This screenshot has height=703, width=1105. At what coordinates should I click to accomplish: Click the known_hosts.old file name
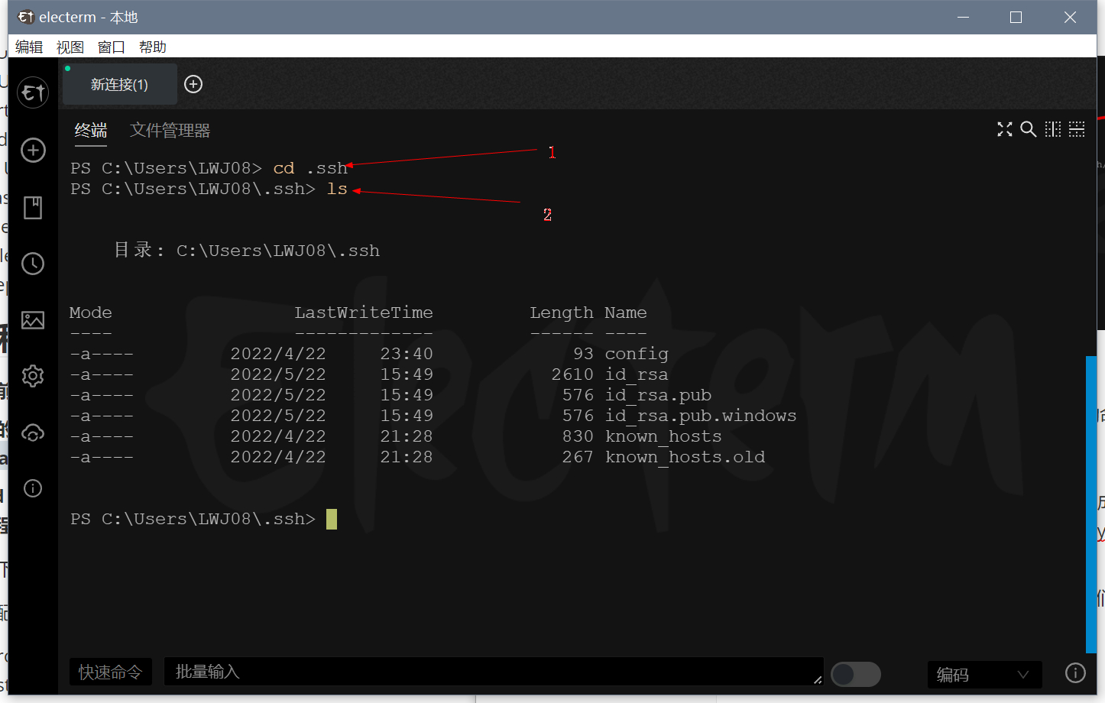coord(685,457)
